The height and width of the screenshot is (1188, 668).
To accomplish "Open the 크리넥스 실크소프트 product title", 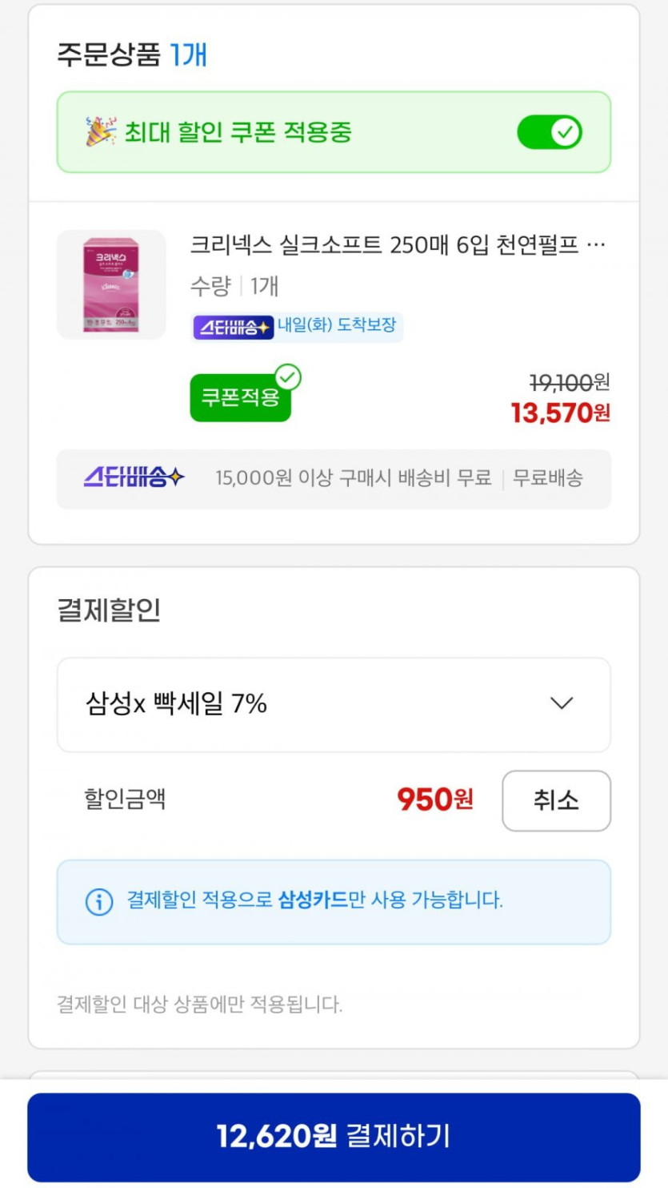I will click(x=384, y=244).
